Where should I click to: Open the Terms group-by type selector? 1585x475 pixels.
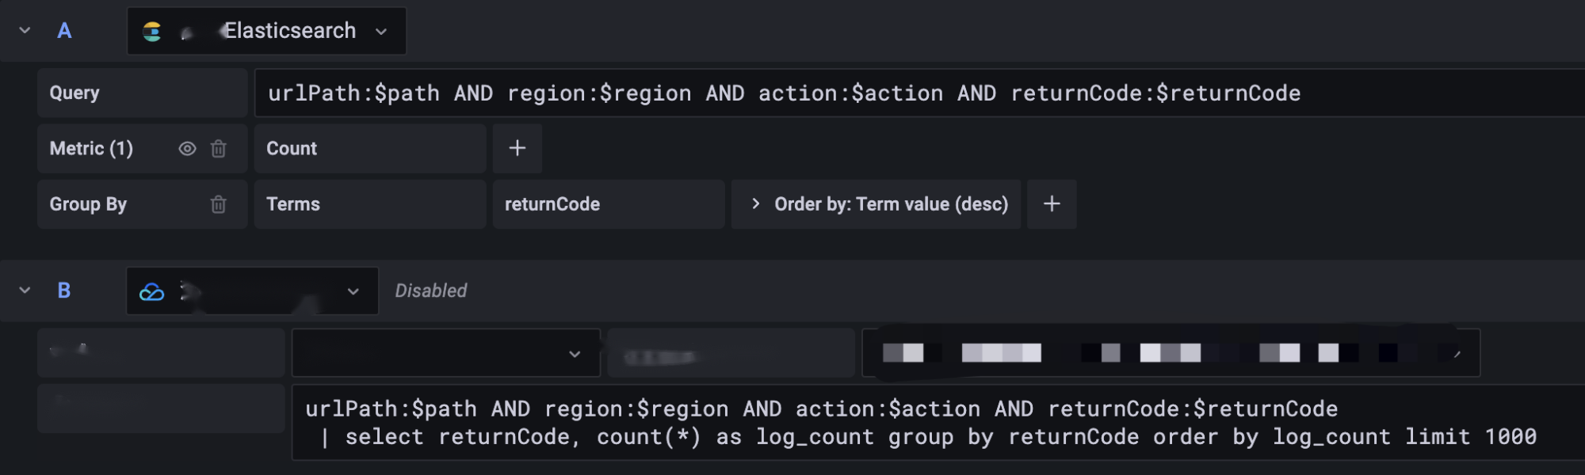pos(369,204)
